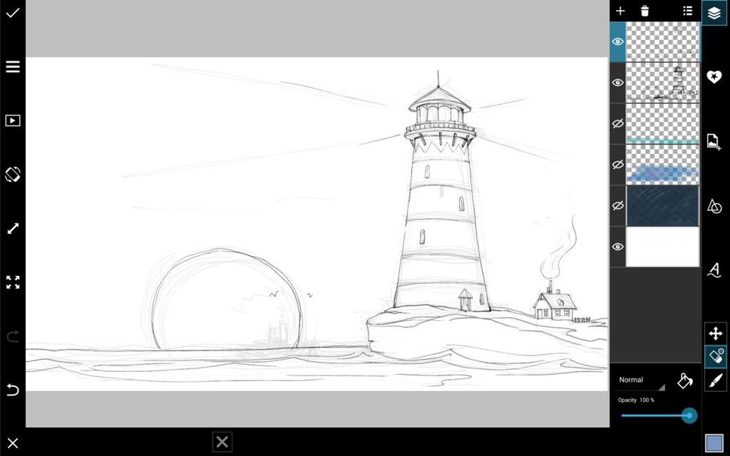Click the redo arrow
Image resolution: width=730 pixels, height=456 pixels.
13,336
